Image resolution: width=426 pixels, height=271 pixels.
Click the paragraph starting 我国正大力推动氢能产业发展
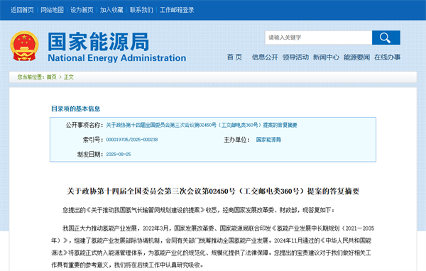pos(213,247)
